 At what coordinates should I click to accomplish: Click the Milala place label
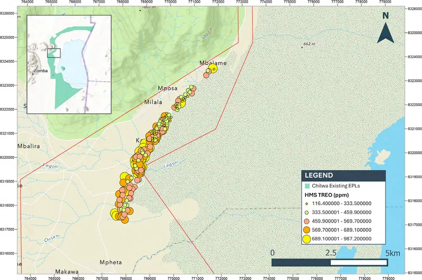[x=153, y=102]
